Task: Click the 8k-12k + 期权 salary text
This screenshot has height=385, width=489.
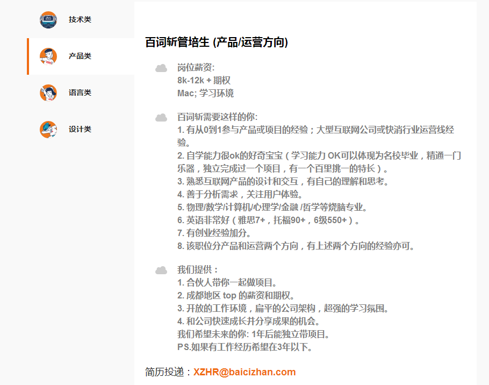Action: [204, 81]
